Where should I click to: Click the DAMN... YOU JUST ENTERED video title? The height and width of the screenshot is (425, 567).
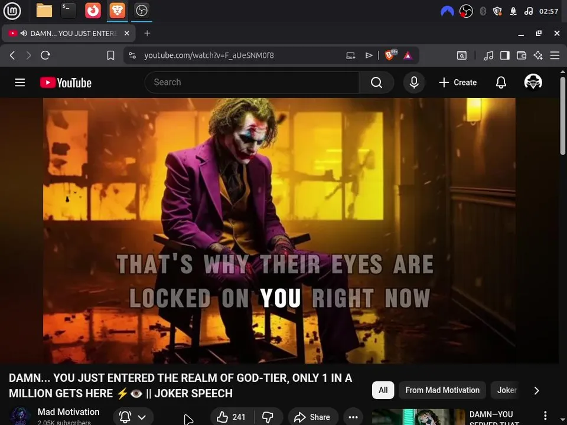pos(181,385)
